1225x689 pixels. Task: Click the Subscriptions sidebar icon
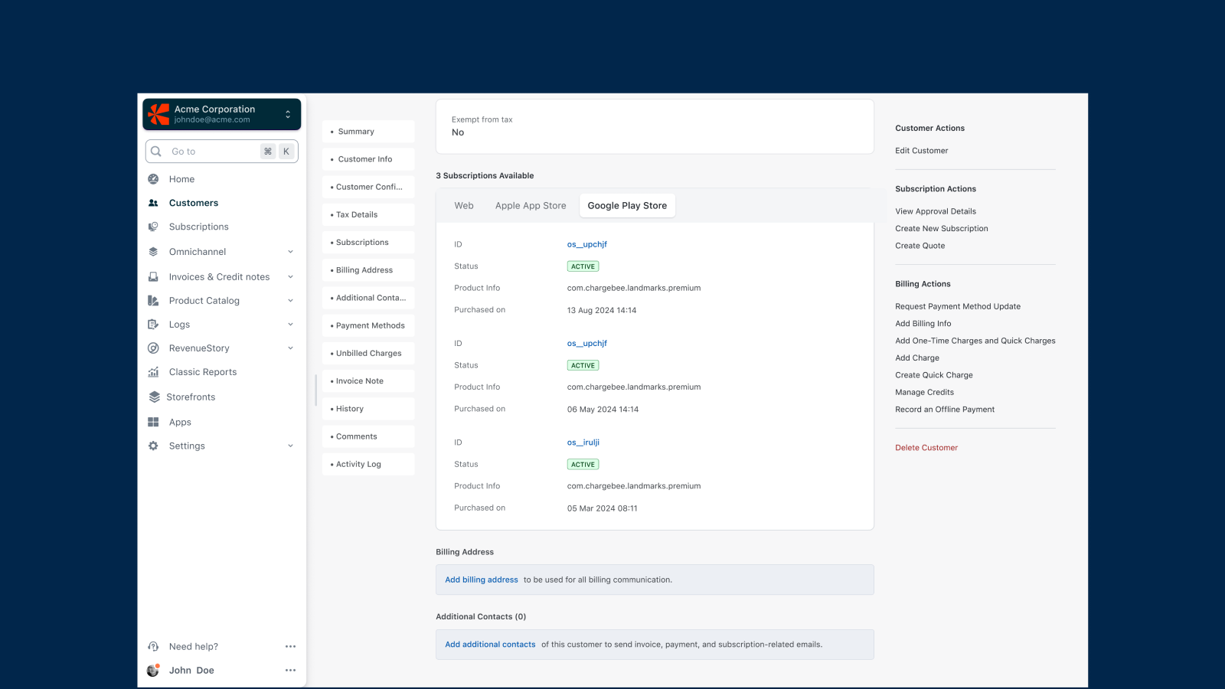[x=153, y=227]
